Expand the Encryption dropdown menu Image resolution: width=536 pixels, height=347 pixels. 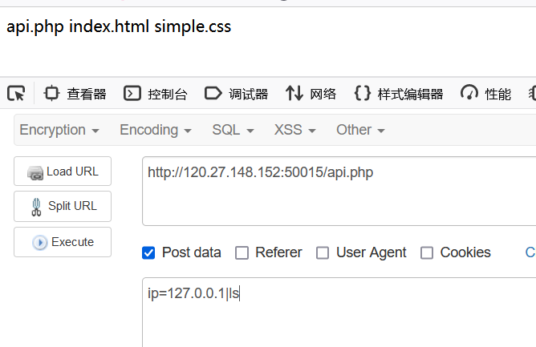tap(59, 130)
